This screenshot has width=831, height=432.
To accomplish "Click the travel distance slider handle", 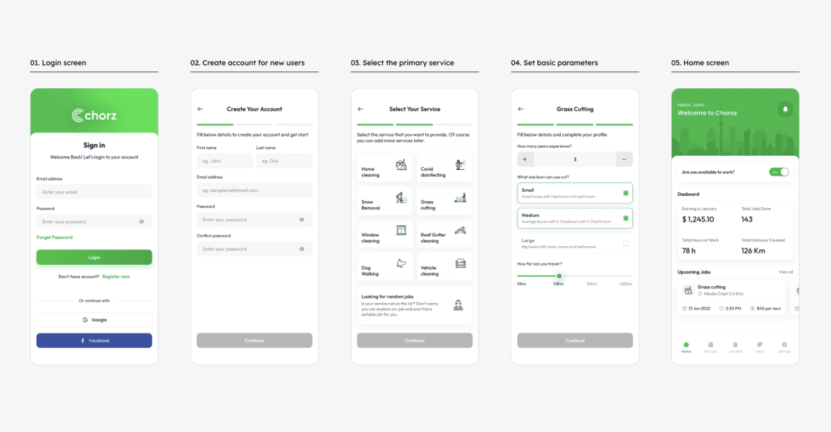I will tap(559, 276).
